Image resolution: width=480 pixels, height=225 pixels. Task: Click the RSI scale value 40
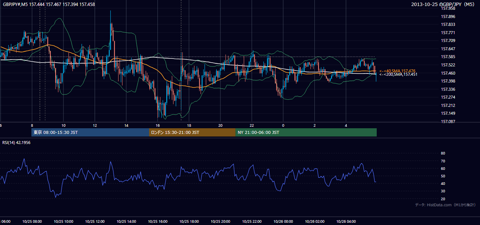pyautogui.click(x=443, y=184)
